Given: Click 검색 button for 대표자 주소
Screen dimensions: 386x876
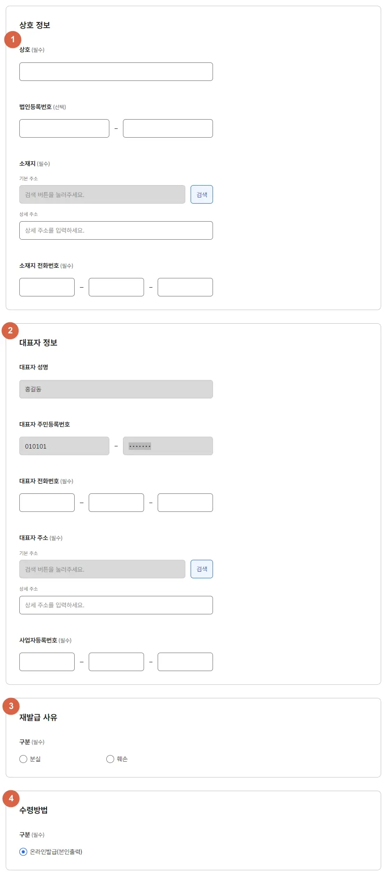Looking at the screenshot, I should pos(202,569).
